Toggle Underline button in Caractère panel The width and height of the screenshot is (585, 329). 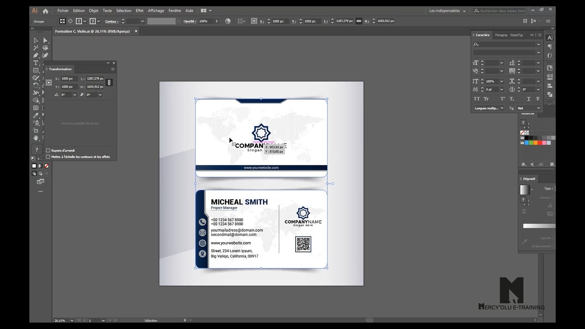(529, 99)
